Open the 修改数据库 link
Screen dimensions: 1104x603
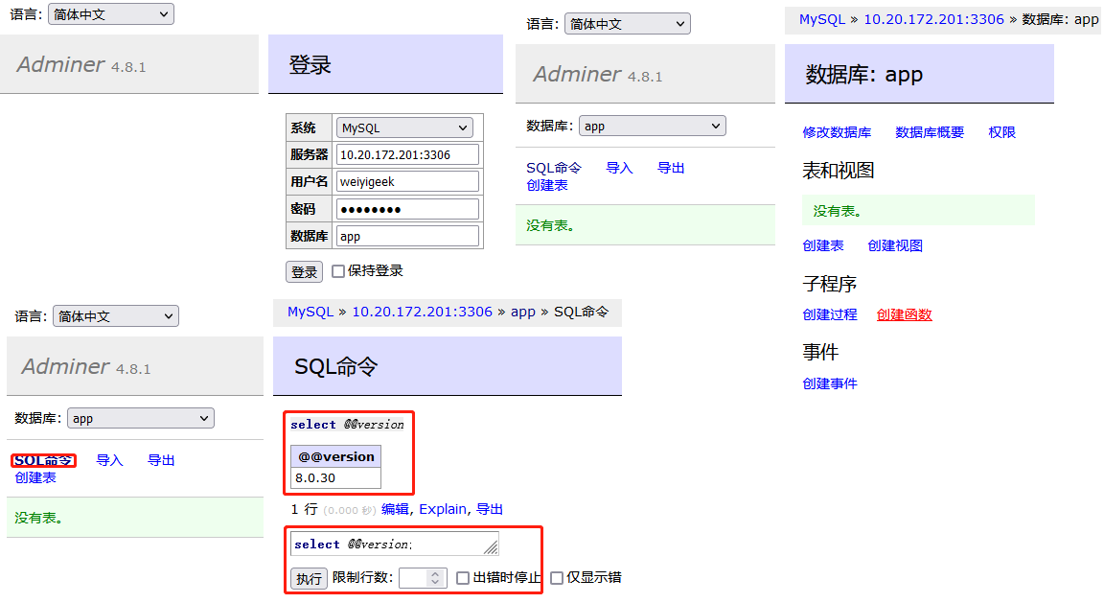coord(837,132)
